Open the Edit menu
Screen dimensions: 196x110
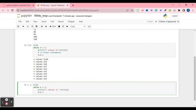[x=27, y=22]
